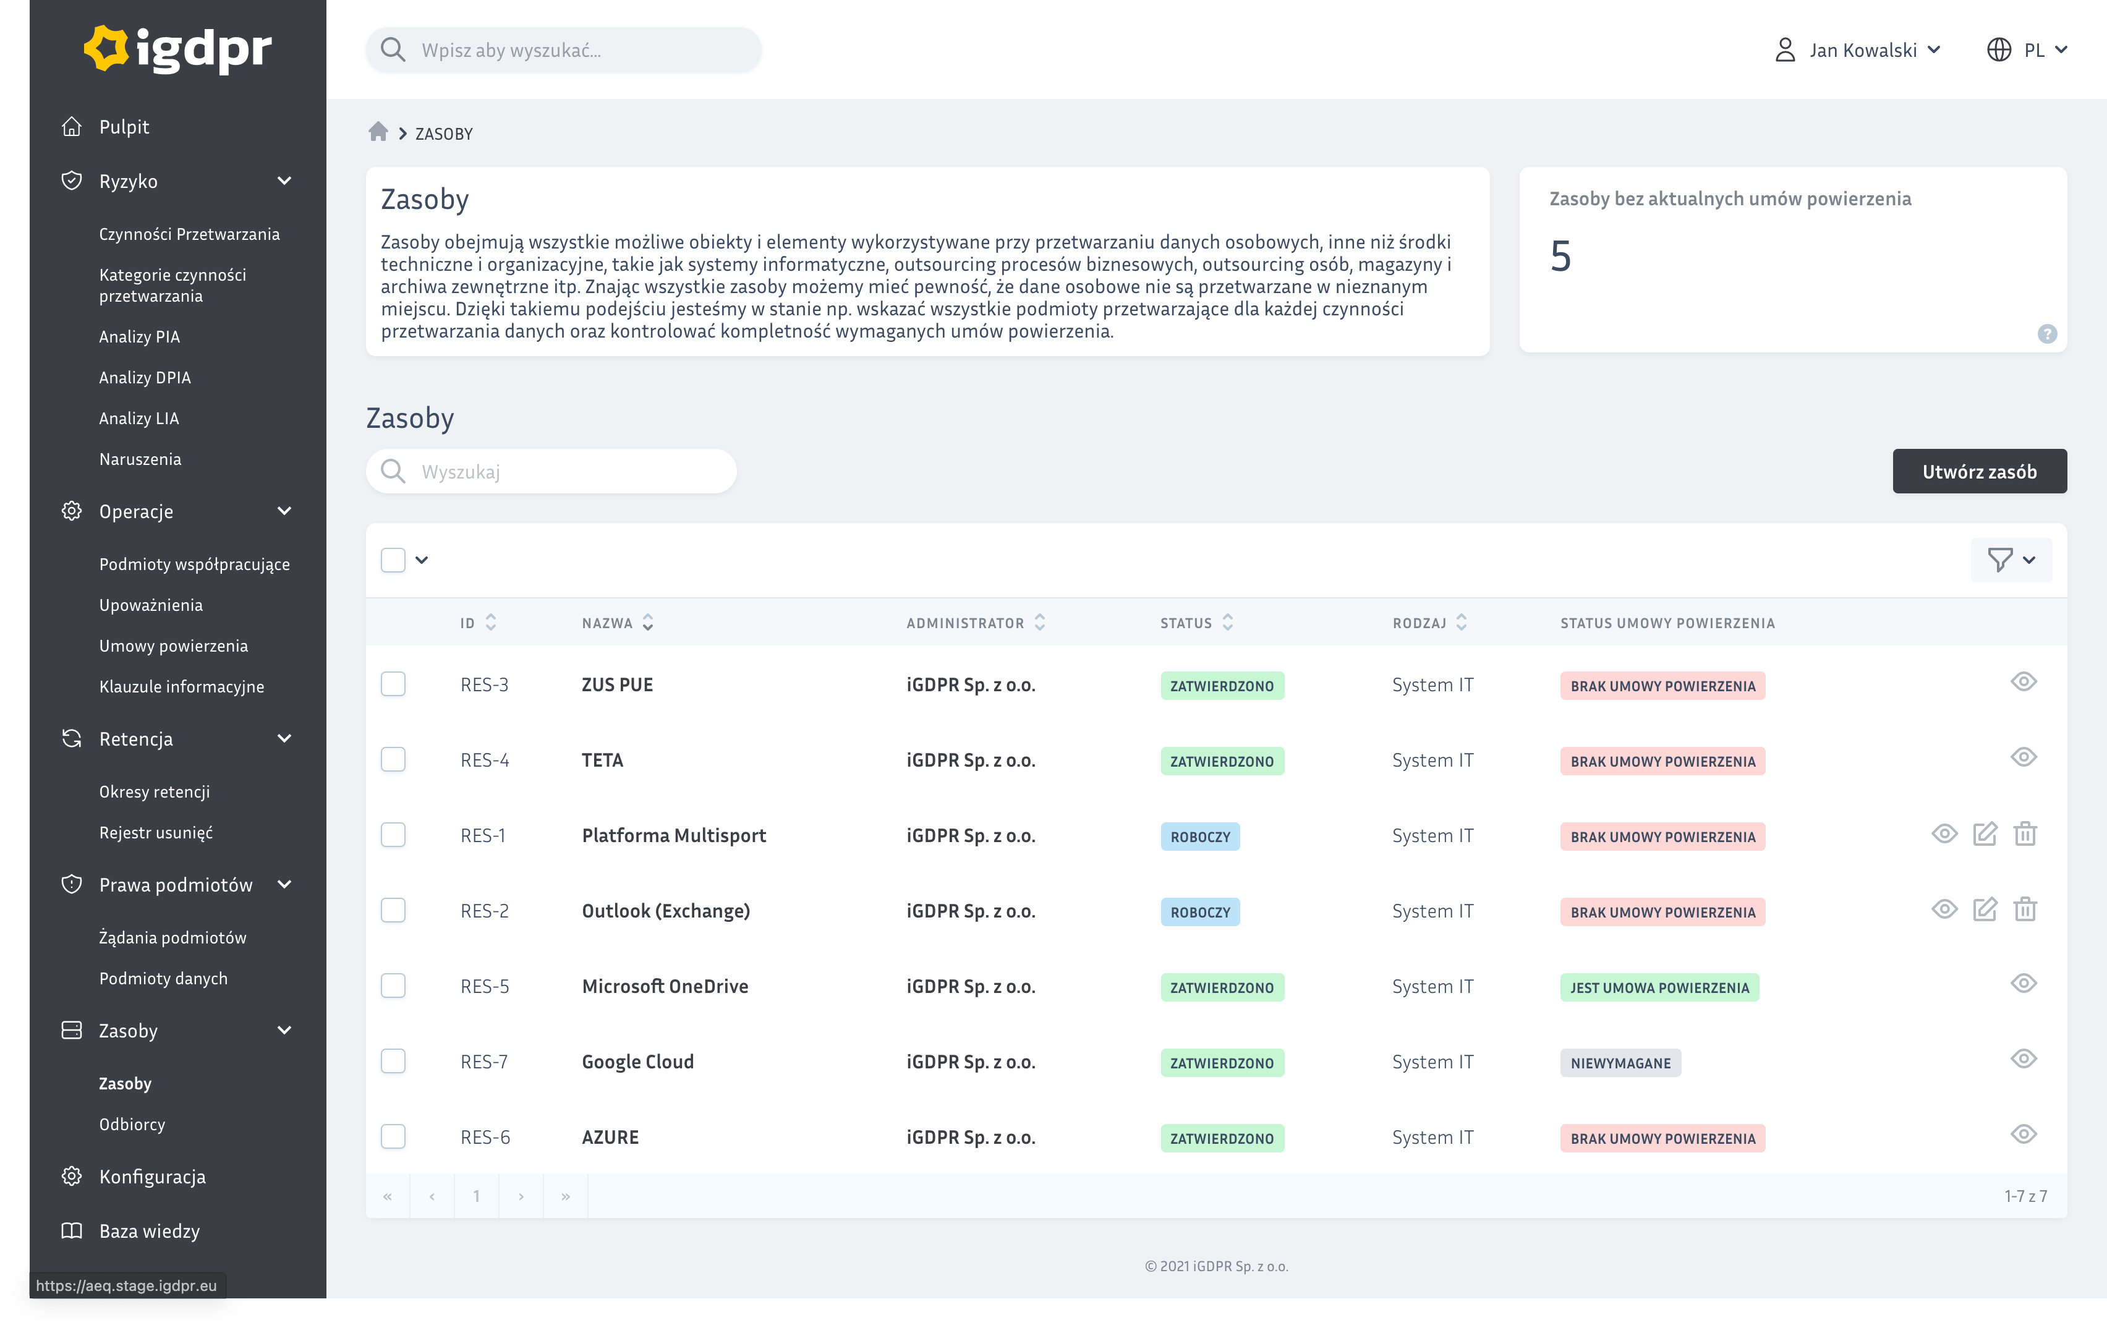Go to the previous page of results
The height and width of the screenshot is (1333, 2107).
(x=432, y=1196)
